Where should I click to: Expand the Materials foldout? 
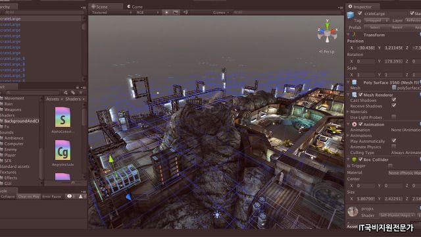pyautogui.click(x=349, y=111)
